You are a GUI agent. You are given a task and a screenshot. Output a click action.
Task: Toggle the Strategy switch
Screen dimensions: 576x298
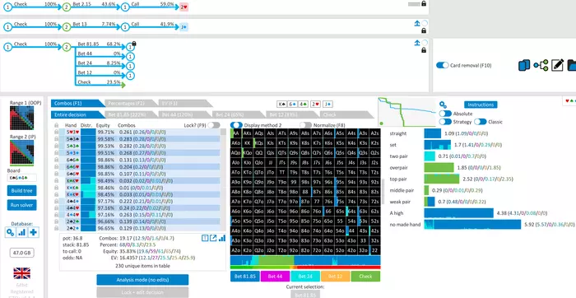(x=445, y=122)
